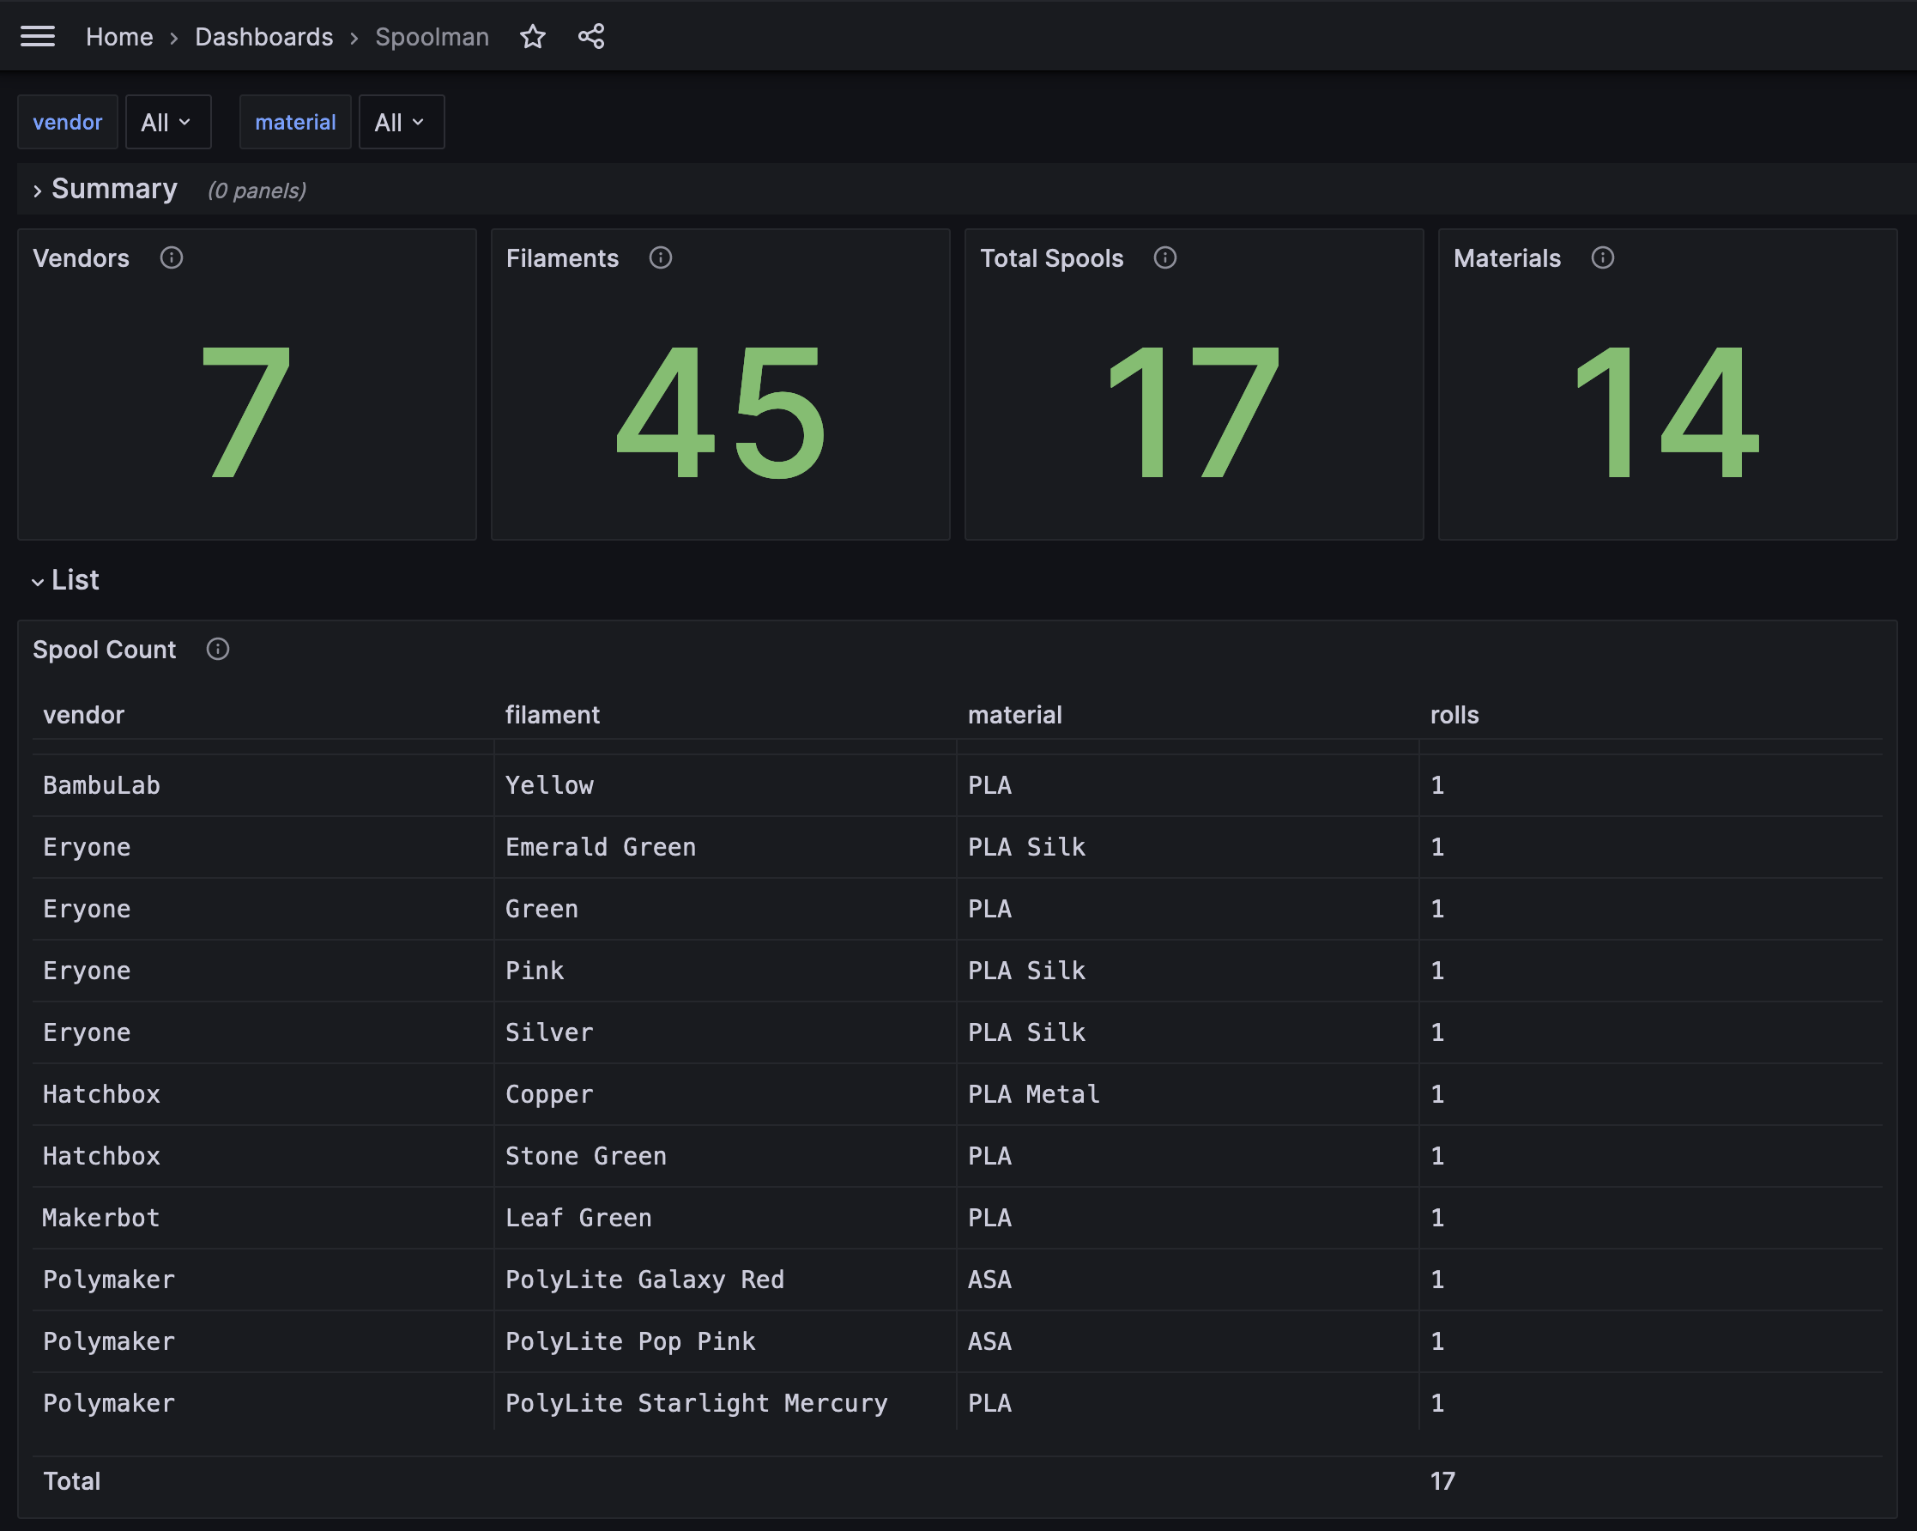Viewport: 1917px width, 1531px height.
Task: Open the vendor All dropdown
Action: pos(167,122)
